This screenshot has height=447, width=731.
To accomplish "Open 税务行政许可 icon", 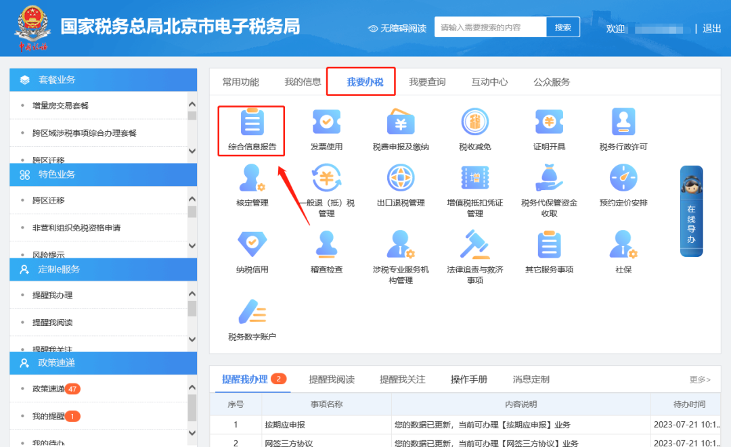I will 623,122.
